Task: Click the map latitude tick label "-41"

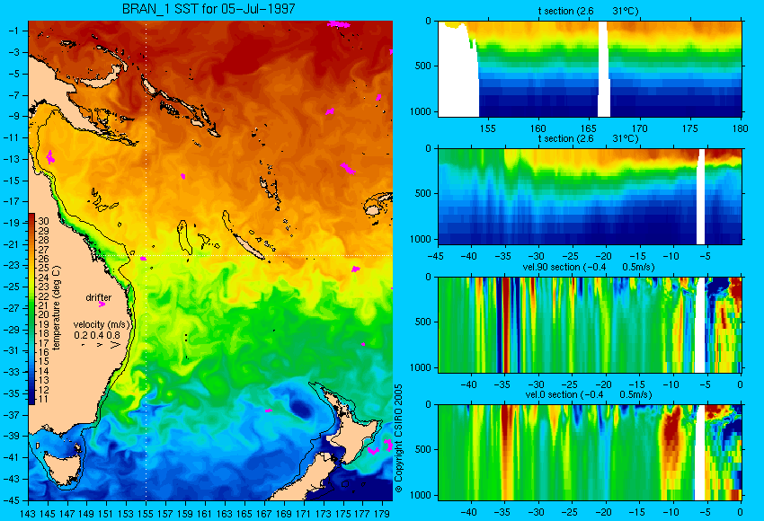Action: pyautogui.click(x=11, y=457)
